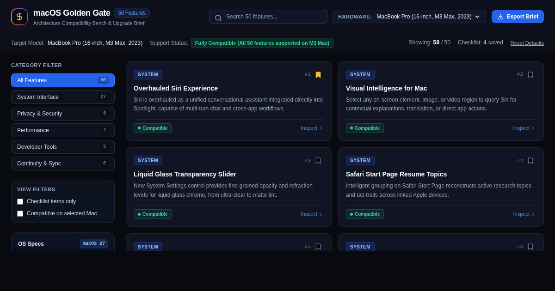Image resolution: width=555 pixels, height=291 pixels.
Task: Click SYSTEM tag on Overhauled Siri card
Action: click(148, 74)
